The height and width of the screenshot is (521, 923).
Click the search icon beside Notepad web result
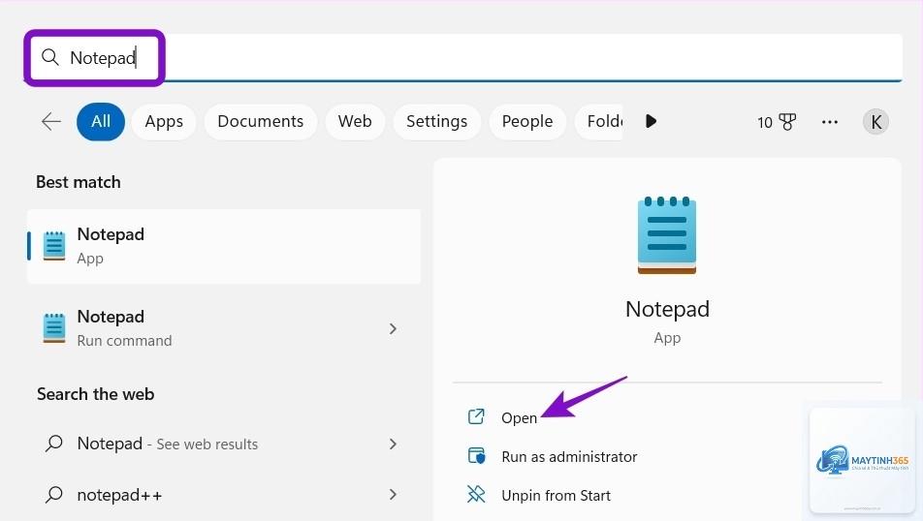pyautogui.click(x=53, y=444)
